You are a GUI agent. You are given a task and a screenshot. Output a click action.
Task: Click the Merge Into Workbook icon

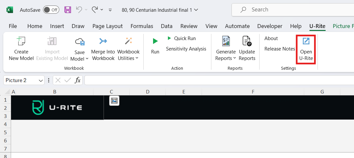point(103,41)
